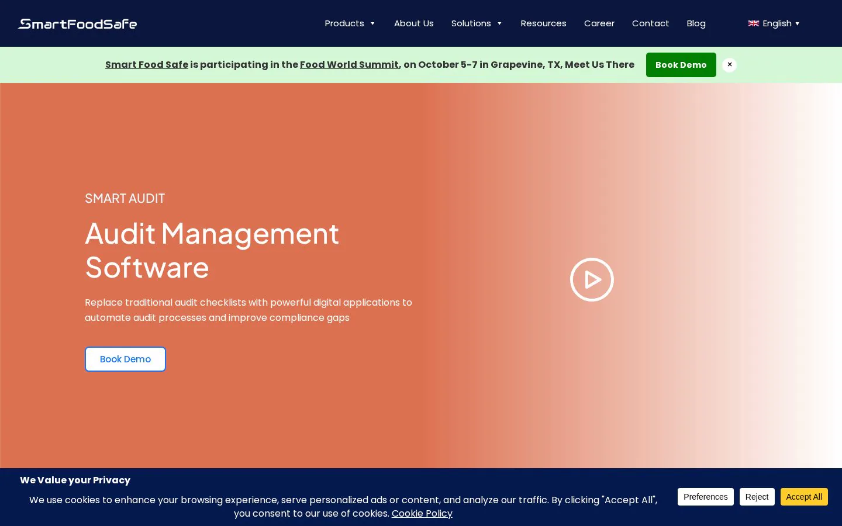Click the green Book Demo banner button

pos(681,65)
